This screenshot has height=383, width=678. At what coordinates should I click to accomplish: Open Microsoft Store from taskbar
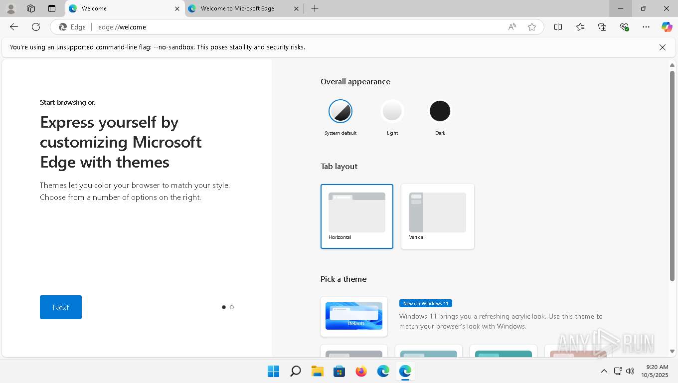click(x=339, y=371)
